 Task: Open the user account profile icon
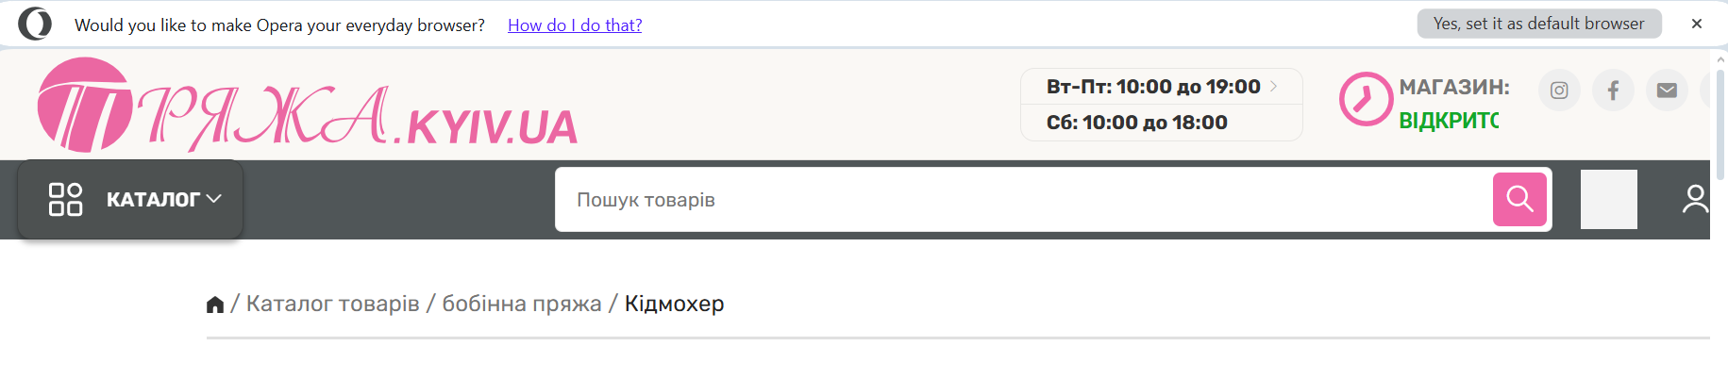coord(1695,199)
